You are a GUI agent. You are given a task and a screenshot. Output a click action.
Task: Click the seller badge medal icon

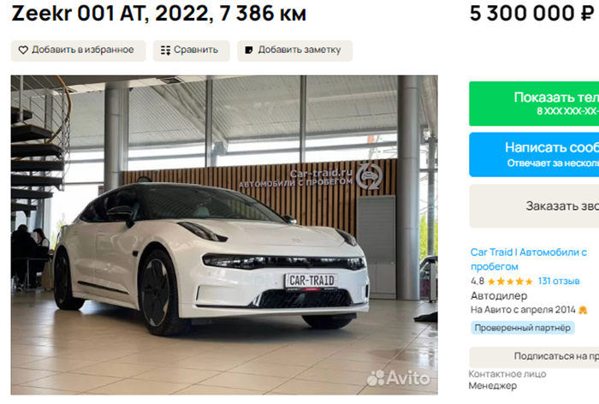(583, 310)
